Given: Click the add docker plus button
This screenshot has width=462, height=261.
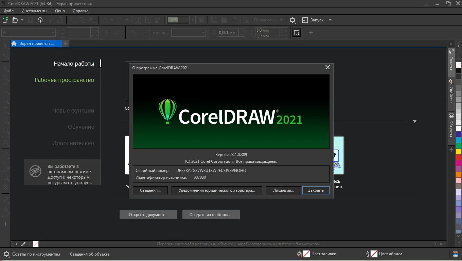Looking at the screenshot, I should click(451, 150).
